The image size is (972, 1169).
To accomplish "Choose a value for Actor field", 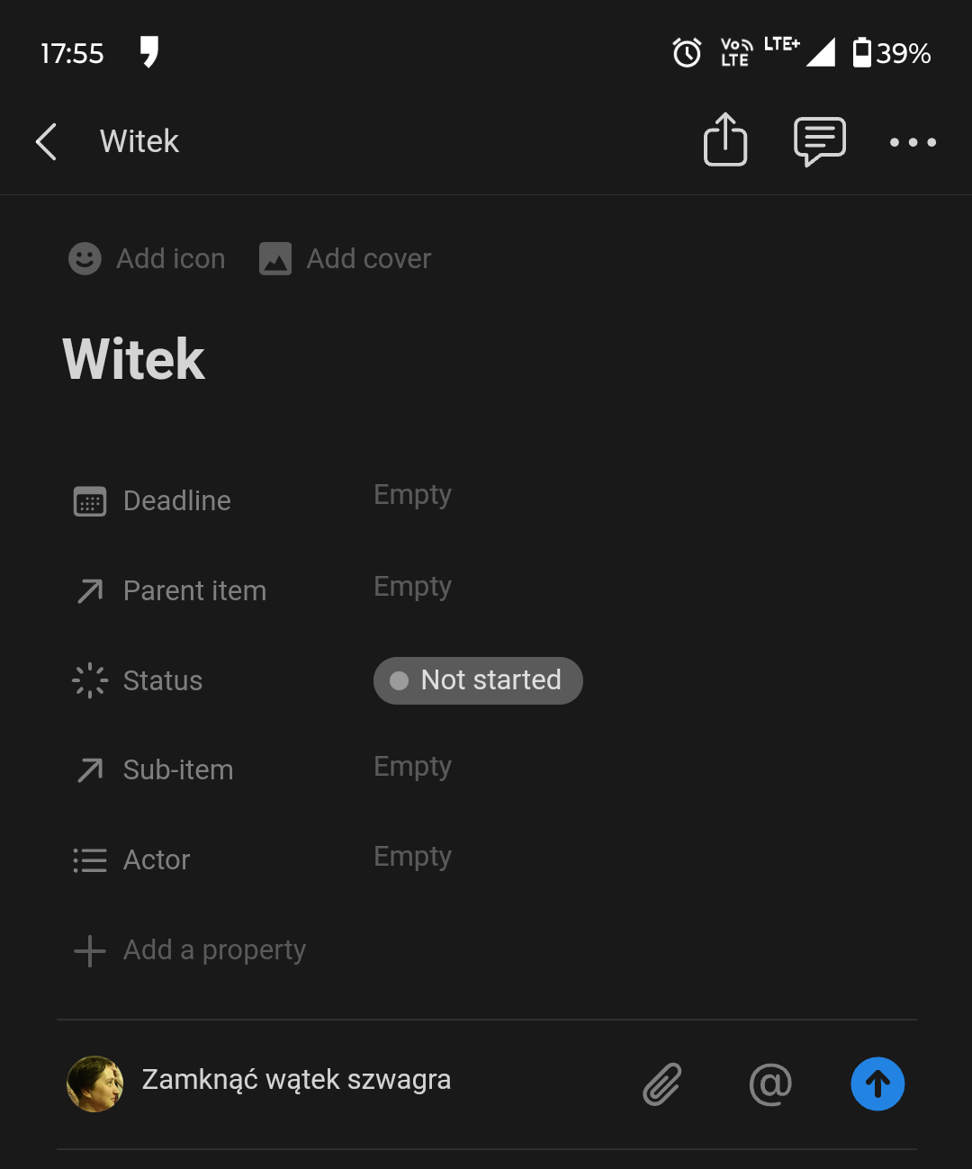I will [413, 857].
